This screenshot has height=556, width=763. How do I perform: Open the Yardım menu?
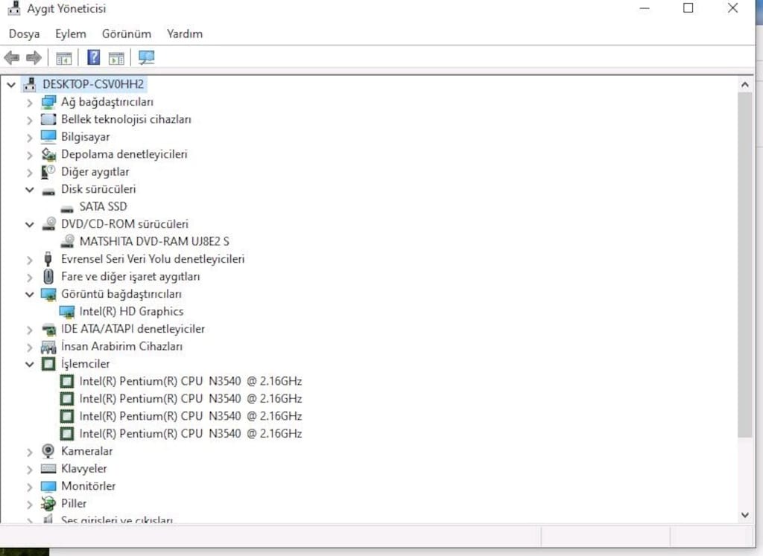[x=185, y=34]
